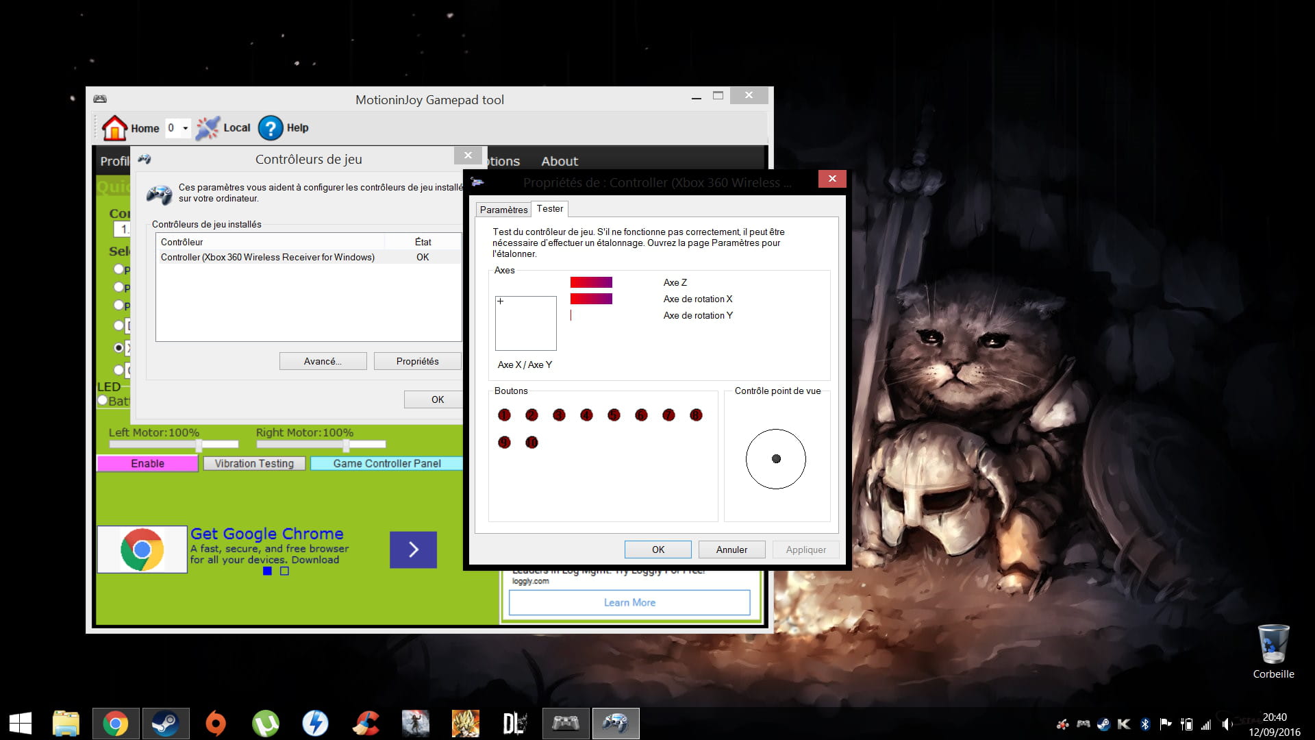Click the Propriétés button
Viewport: 1315px width, 740px height.
click(x=417, y=361)
